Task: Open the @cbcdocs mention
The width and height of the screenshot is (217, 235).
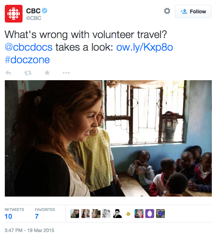Action: pyautogui.click(x=28, y=47)
